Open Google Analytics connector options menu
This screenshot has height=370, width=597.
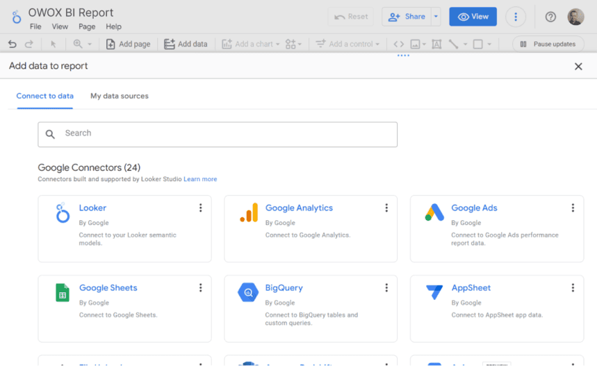pos(386,208)
